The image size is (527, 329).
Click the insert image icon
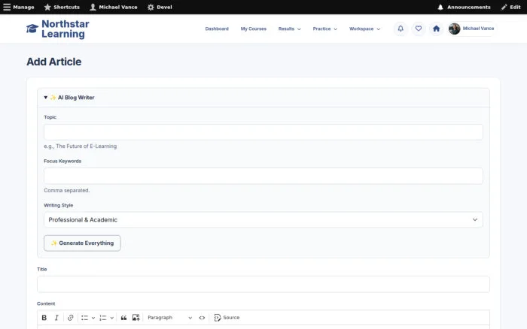[x=136, y=318]
